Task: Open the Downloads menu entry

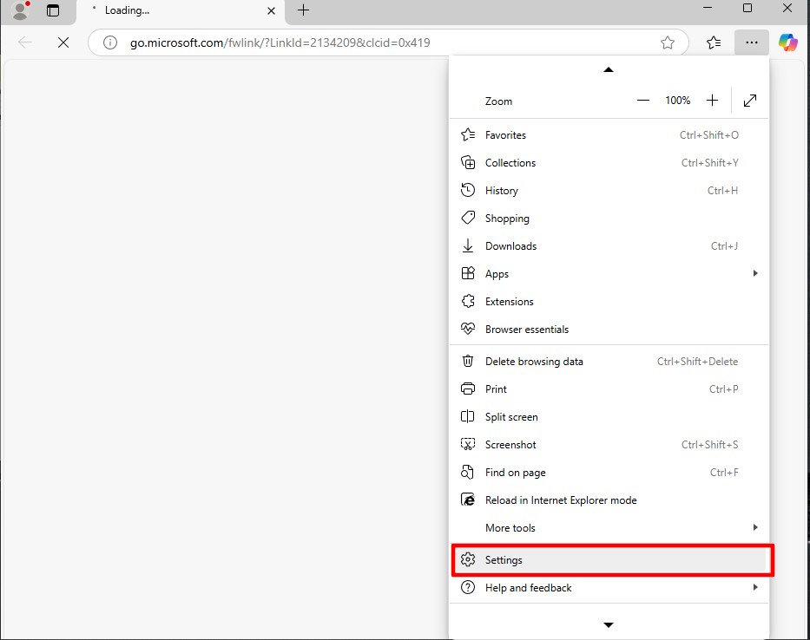Action: (x=510, y=246)
